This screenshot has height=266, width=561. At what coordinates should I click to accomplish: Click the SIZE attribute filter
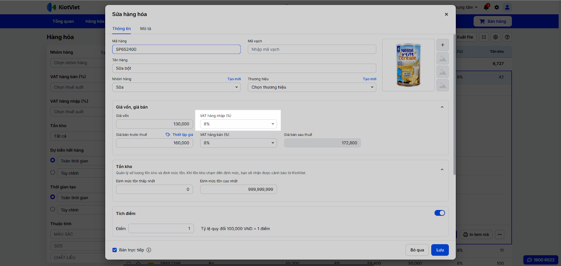[x=78, y=246]
